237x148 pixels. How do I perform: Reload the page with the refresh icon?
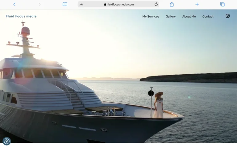point(156,4)
